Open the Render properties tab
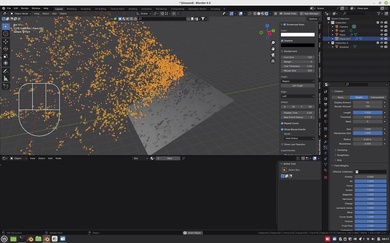This screenshot has height=243, width=390. 326,99
